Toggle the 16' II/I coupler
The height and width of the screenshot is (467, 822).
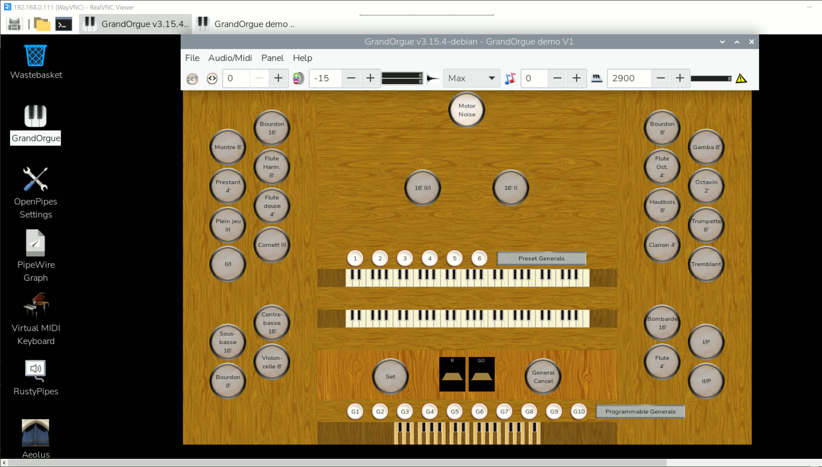coord(423,188)
